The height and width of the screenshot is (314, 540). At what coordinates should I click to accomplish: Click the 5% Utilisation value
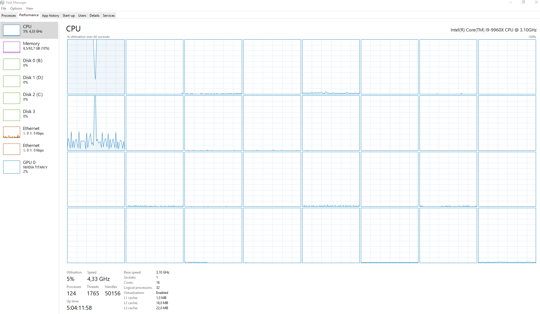70,279
